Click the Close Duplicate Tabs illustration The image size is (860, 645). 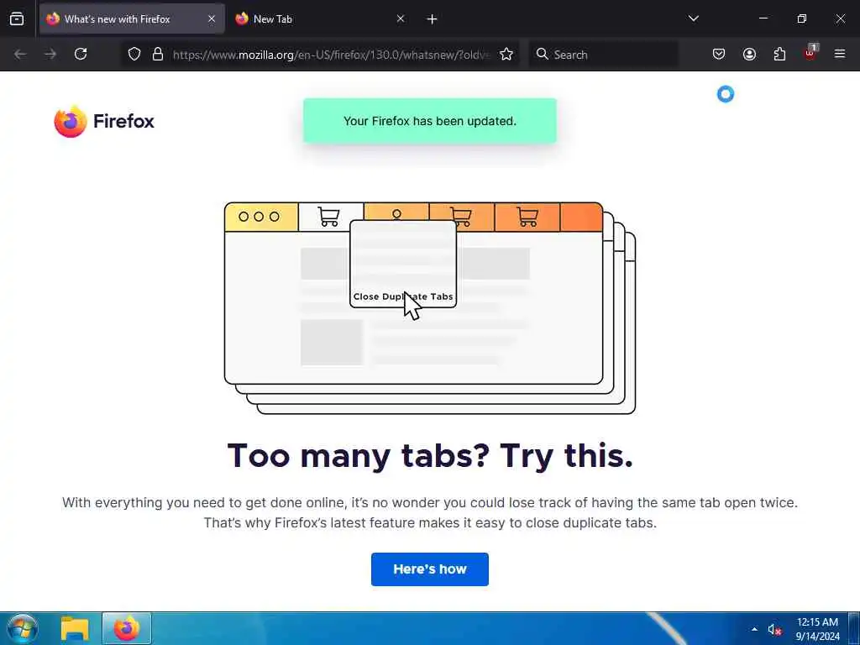click(x=430, y=307)
